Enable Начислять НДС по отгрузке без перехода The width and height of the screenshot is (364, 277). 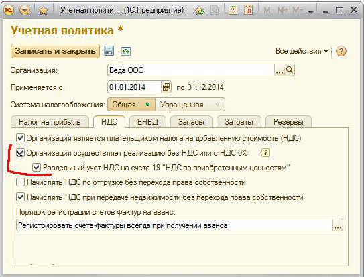[x=20, y=182]
